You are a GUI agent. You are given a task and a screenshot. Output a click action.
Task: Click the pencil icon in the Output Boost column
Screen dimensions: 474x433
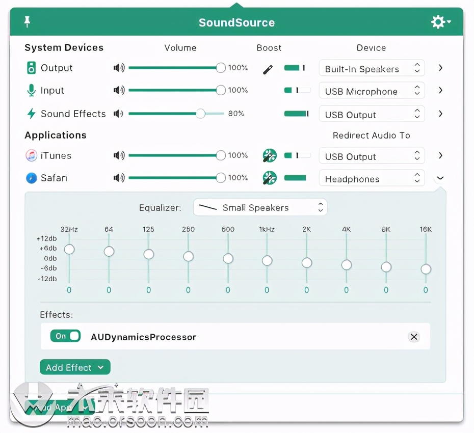268,68
